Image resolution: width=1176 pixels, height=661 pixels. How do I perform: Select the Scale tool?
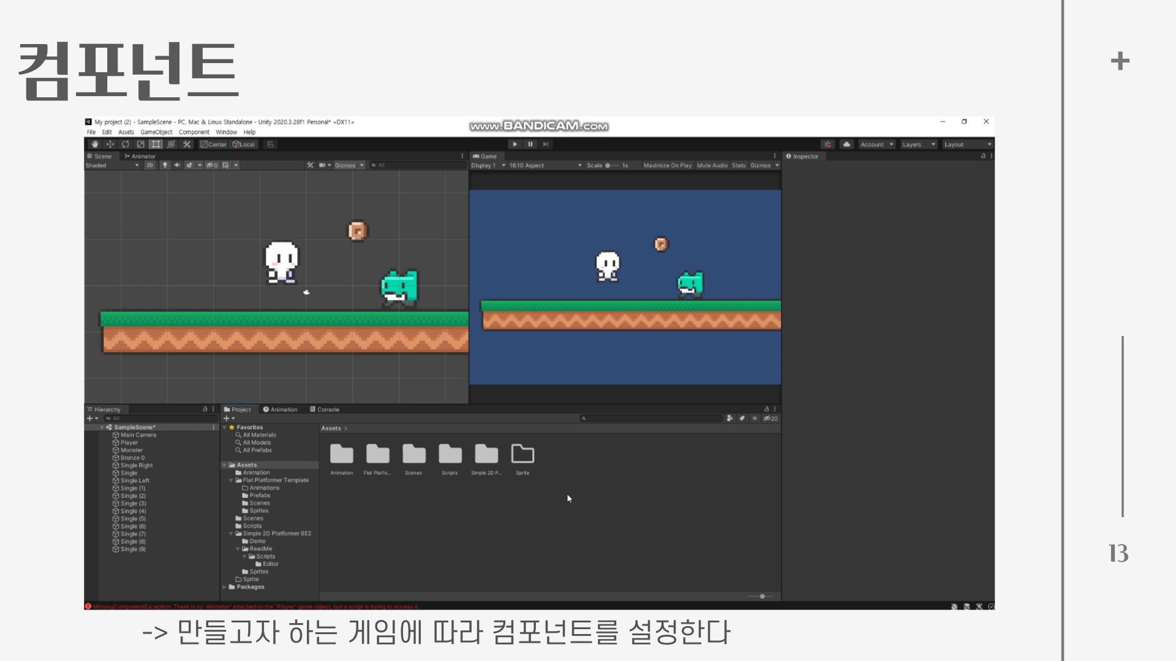[141, 144]
